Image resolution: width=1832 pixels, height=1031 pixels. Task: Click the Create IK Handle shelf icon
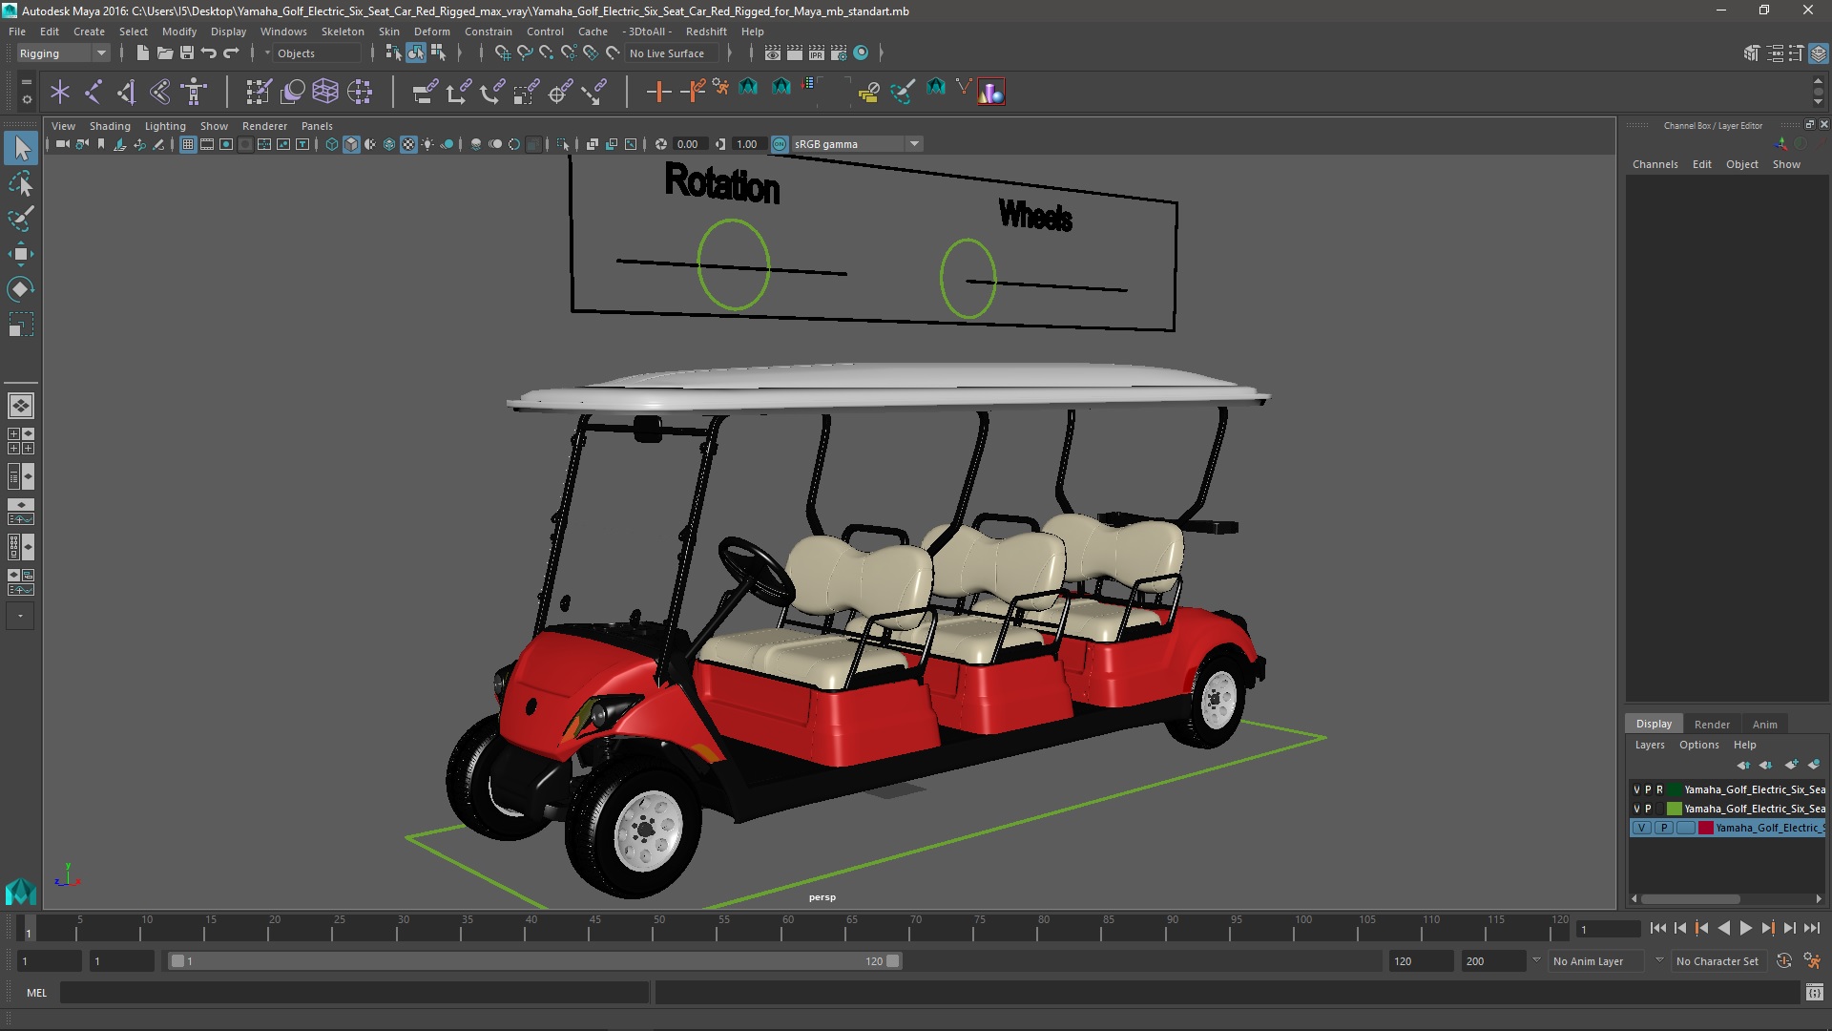click(x=127, y=92)
